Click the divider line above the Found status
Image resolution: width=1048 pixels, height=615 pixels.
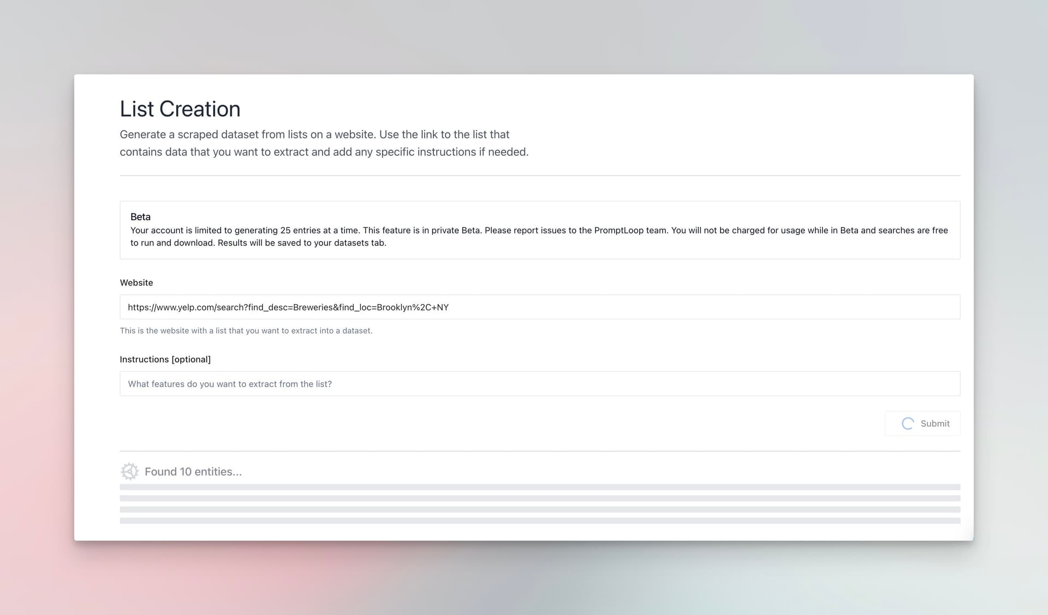pos(539,451)
